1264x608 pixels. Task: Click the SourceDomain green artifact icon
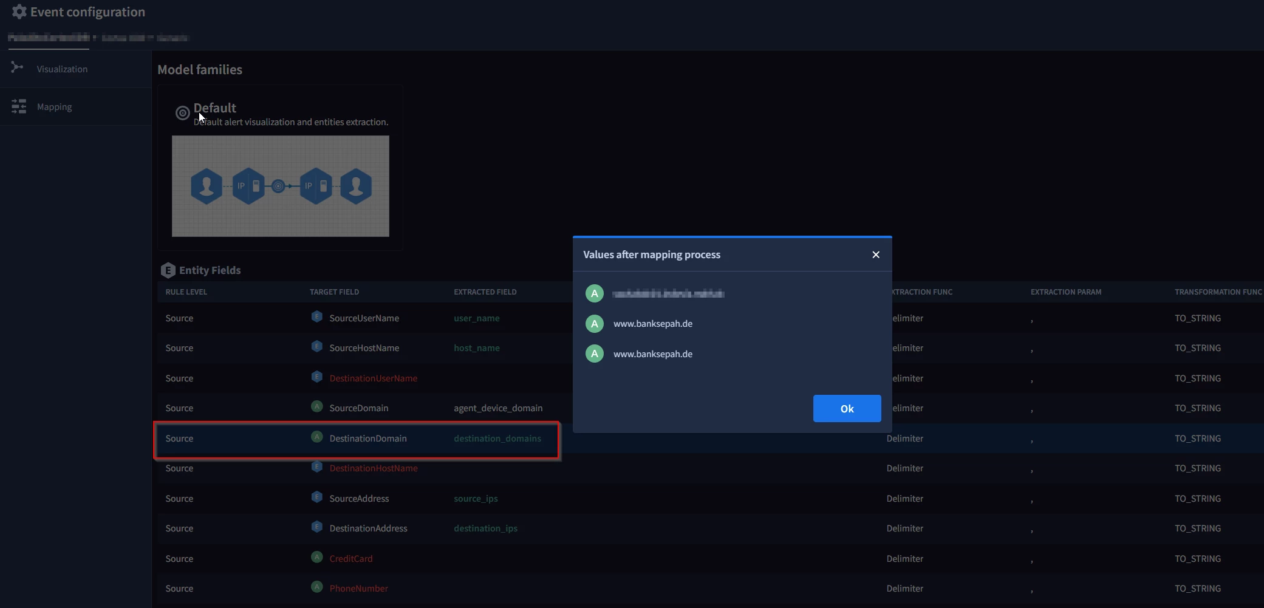click(x=316, y=406)
